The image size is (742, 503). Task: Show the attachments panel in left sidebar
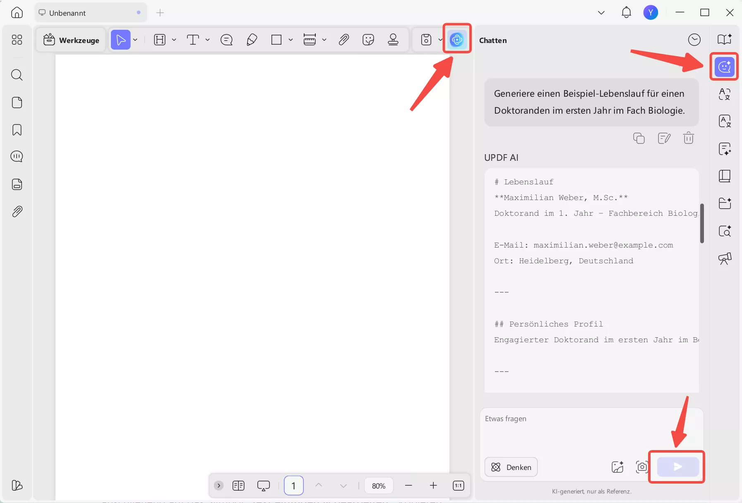[17, 212]
